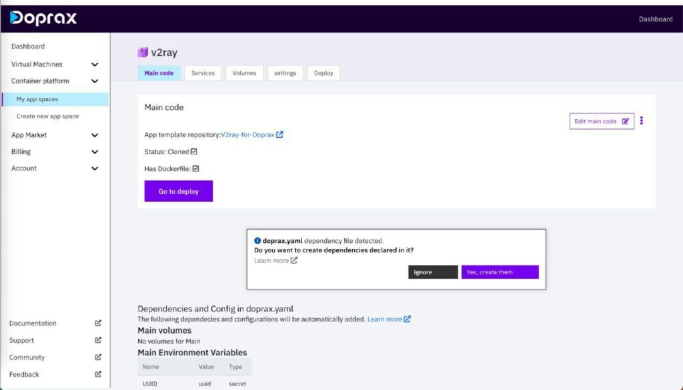Click the info icon beside doprax.yaml
Image resolution: width=683 pixels, height=390 pixels.
[257, 240]
